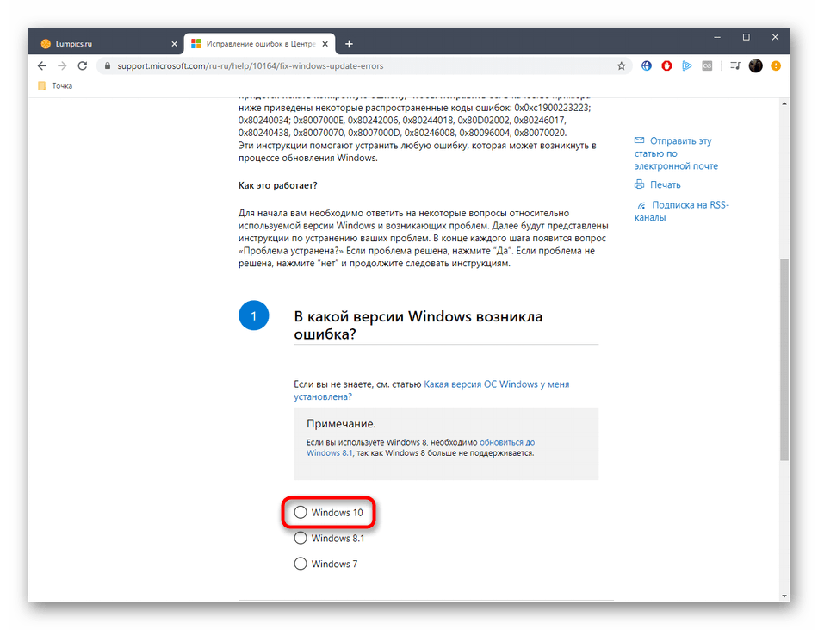
Task: Click the scrollbar down arrow
Action: click(784, 596)
